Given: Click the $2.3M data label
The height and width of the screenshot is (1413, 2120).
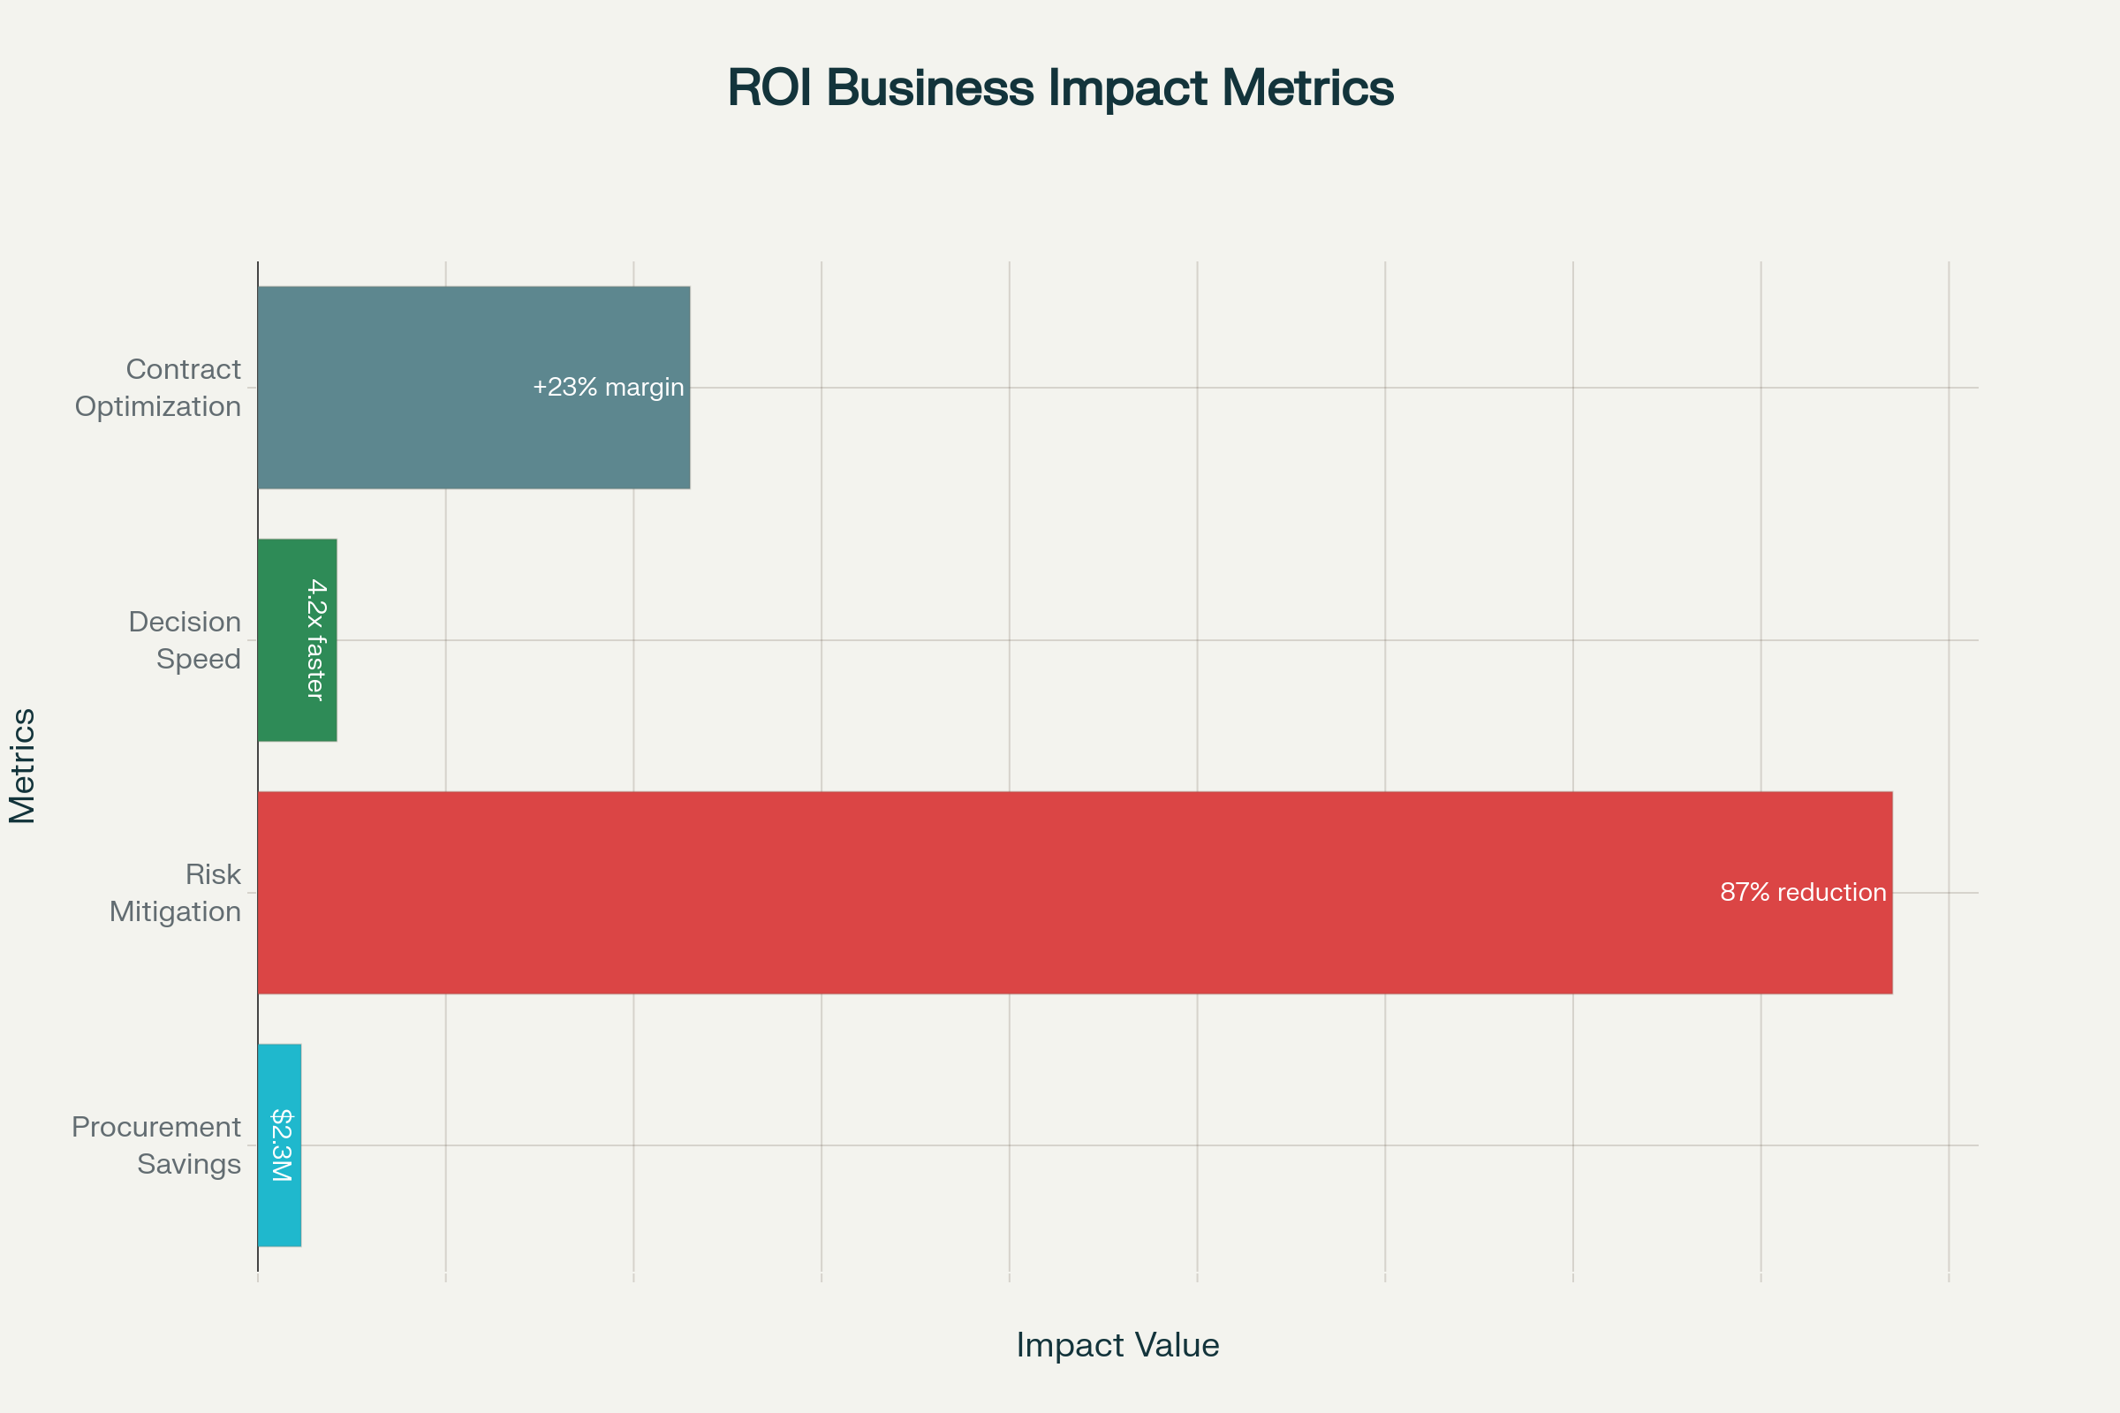Looking at the screenshot, I should click(x=281, y=1145).
